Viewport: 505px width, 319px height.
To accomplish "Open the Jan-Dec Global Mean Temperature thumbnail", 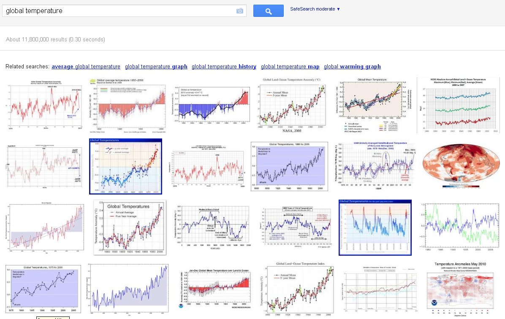I will coord(215,289).
